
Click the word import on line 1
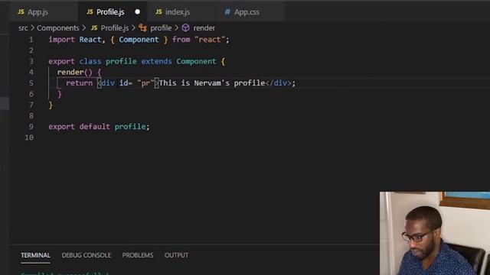coord(61,40)
